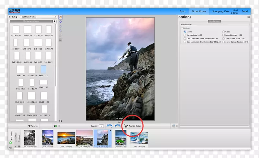Screen dimensions: 259x158
Task: Select the Gloss finish option
Action: 224,32
